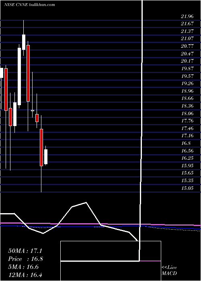Select the tallest white candlestick body
Viewport: 201px width, 281px height.
point(19,77)
